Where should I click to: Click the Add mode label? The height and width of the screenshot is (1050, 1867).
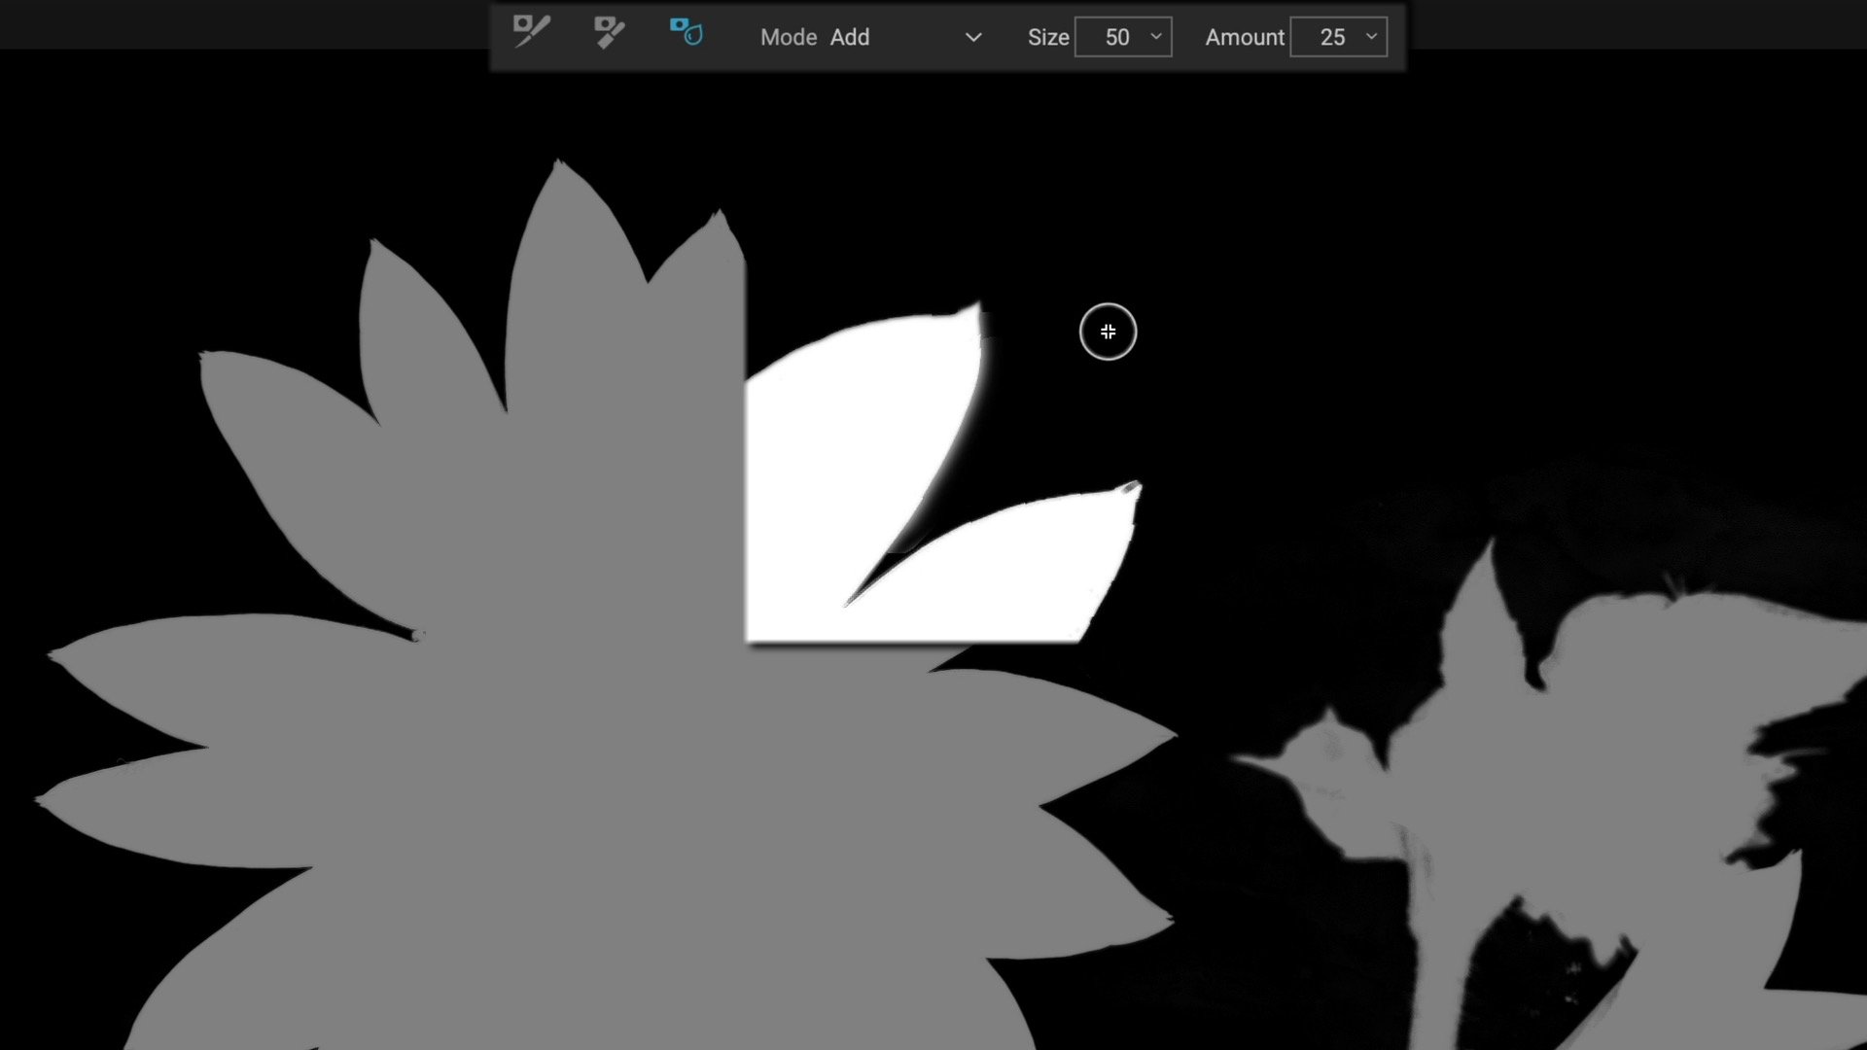click(850, 37)
